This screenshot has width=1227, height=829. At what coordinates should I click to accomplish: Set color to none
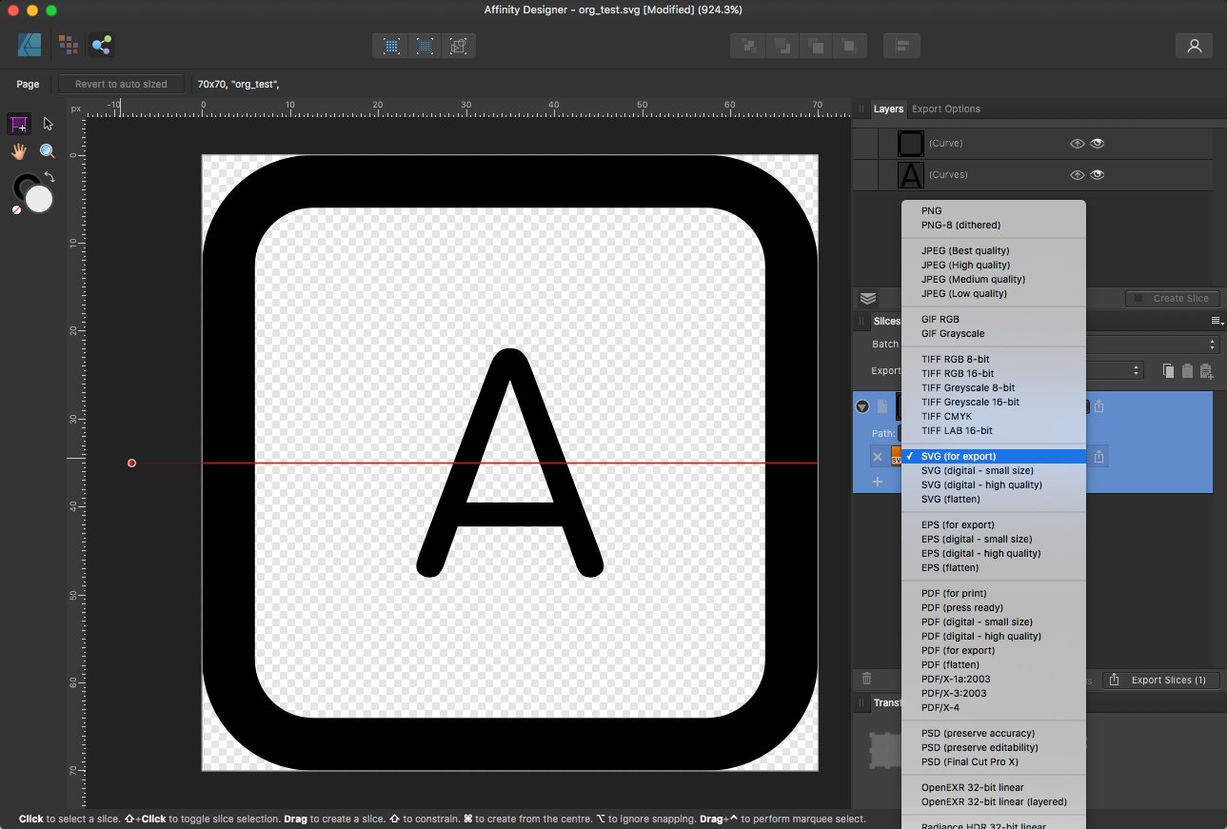[16, 209]
